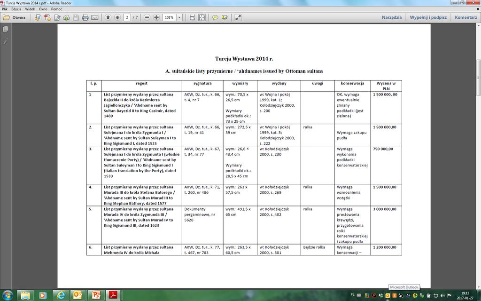Show page thumbnails in left panel
The width and height of the screenshot is (481, 301).
click(x=6, y=29)
